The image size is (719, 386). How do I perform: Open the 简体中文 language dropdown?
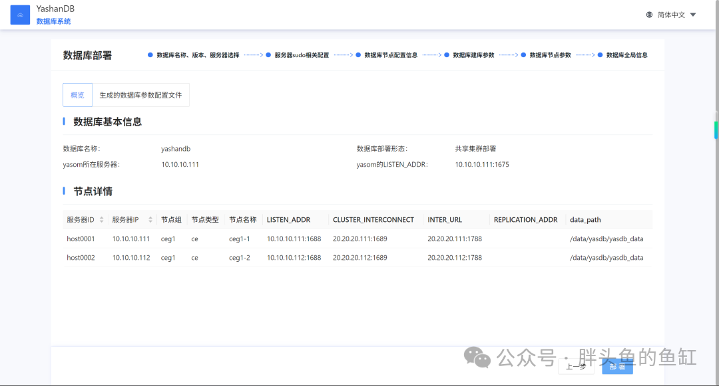click(677, 15)
